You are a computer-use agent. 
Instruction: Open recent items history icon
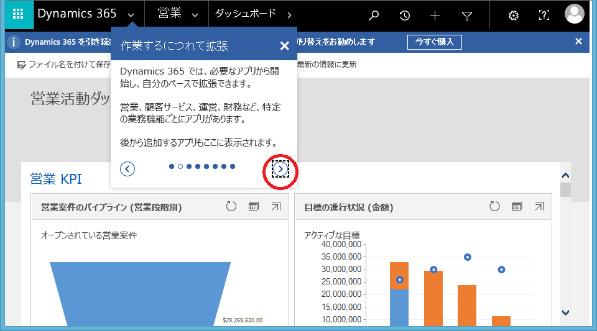(x=404, y=15)
